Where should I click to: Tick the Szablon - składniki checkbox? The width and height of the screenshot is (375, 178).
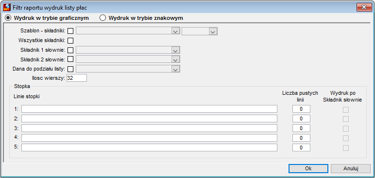tap(70, 31)
